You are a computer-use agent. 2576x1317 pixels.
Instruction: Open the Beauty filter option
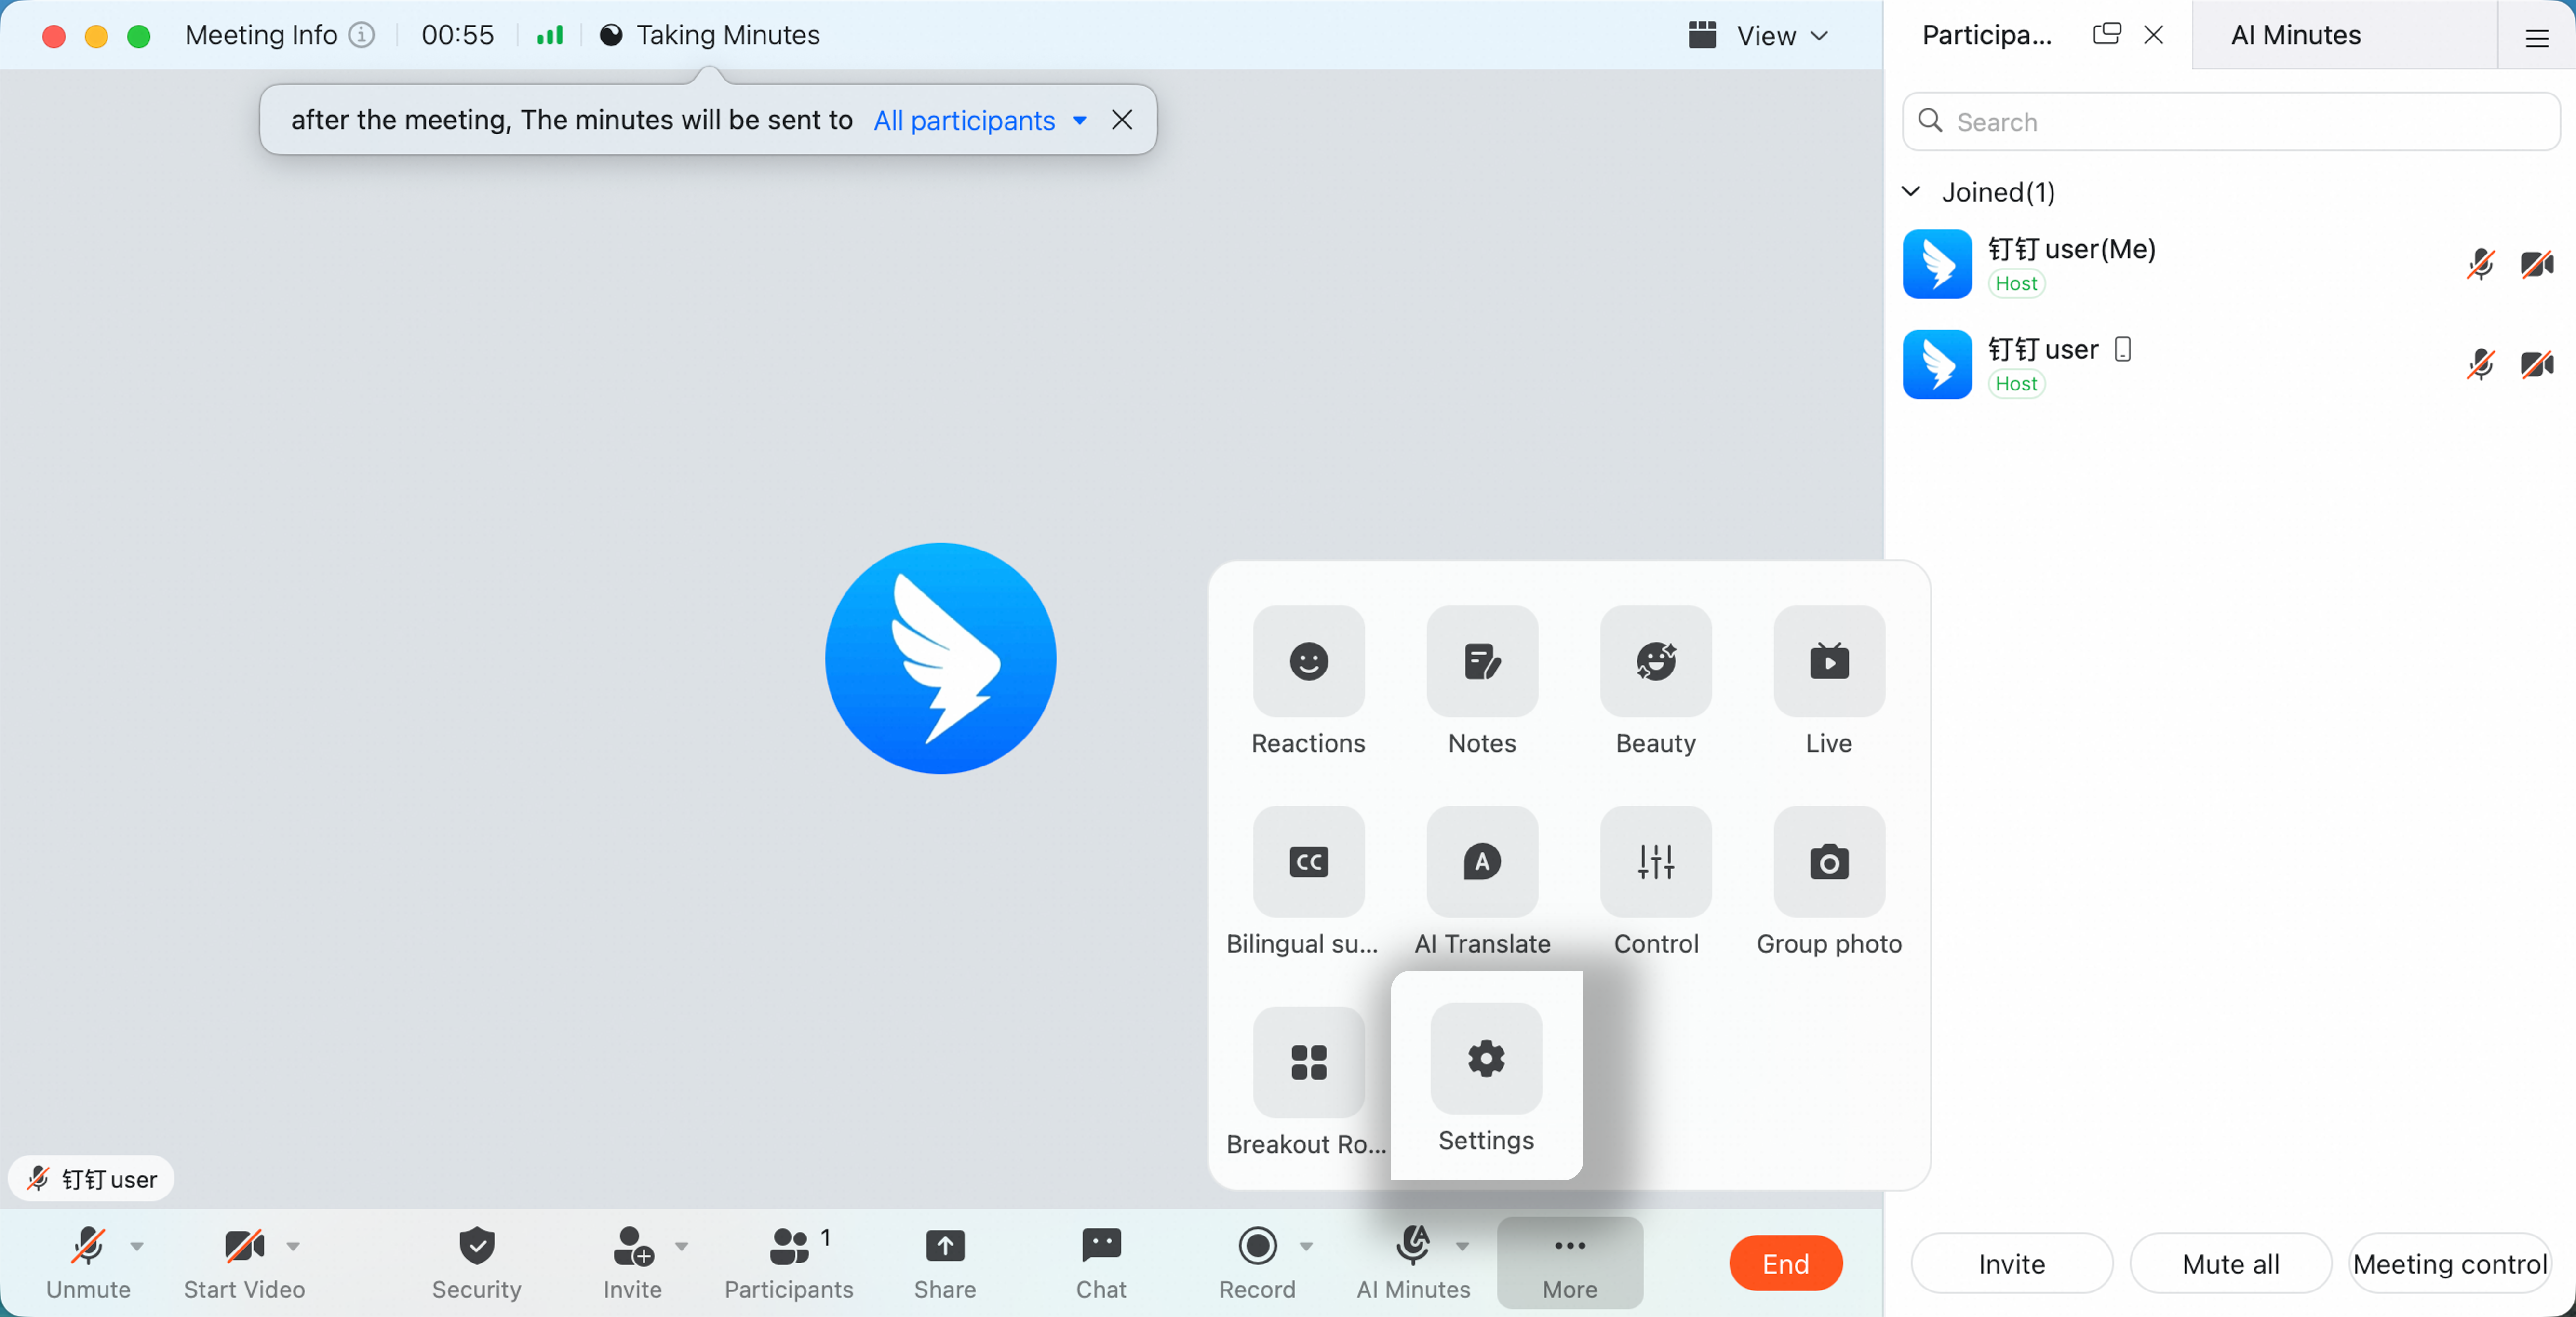pyautogui.click(x=1656, y=681)
